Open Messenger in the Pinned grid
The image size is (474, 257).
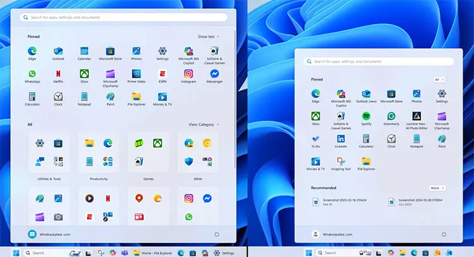pos(214,76)
